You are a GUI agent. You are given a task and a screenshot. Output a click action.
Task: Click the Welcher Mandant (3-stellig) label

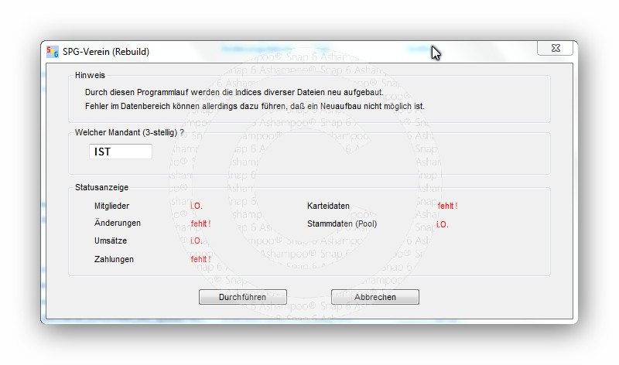click(x=129, y=133)
